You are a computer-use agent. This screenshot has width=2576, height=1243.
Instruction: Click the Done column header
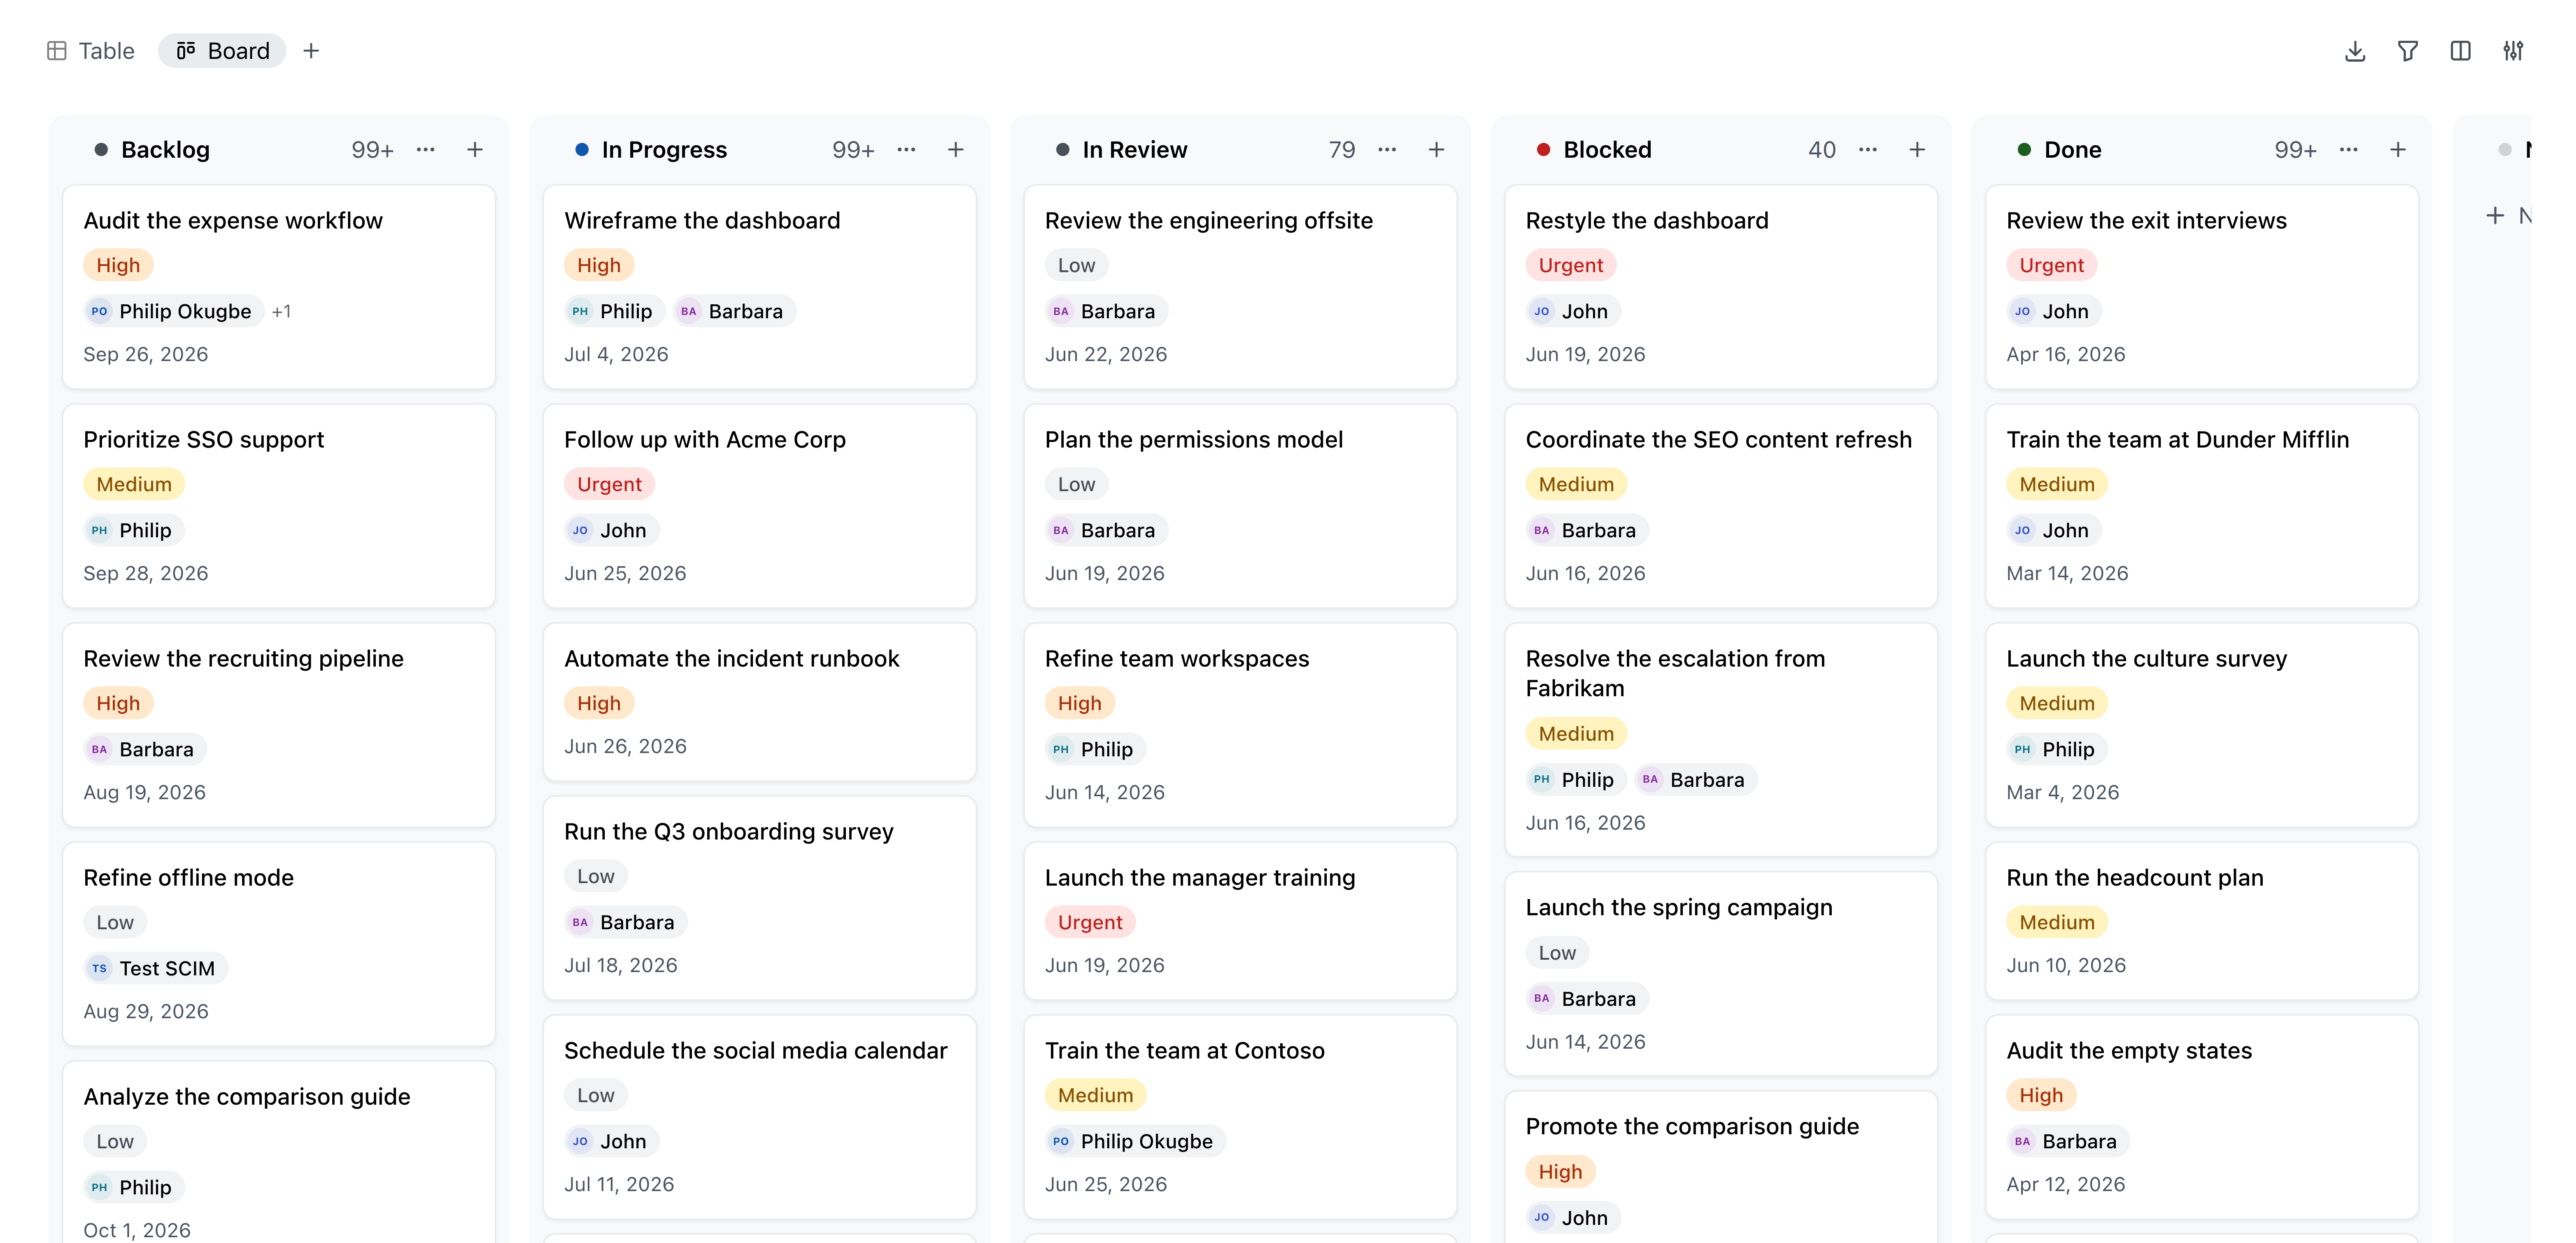2073,150
